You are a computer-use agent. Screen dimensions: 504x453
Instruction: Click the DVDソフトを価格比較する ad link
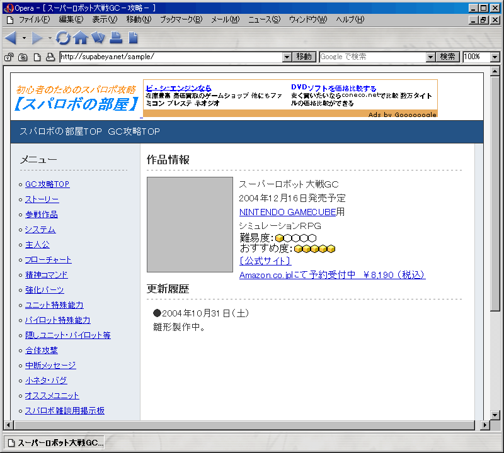[334, 87]
